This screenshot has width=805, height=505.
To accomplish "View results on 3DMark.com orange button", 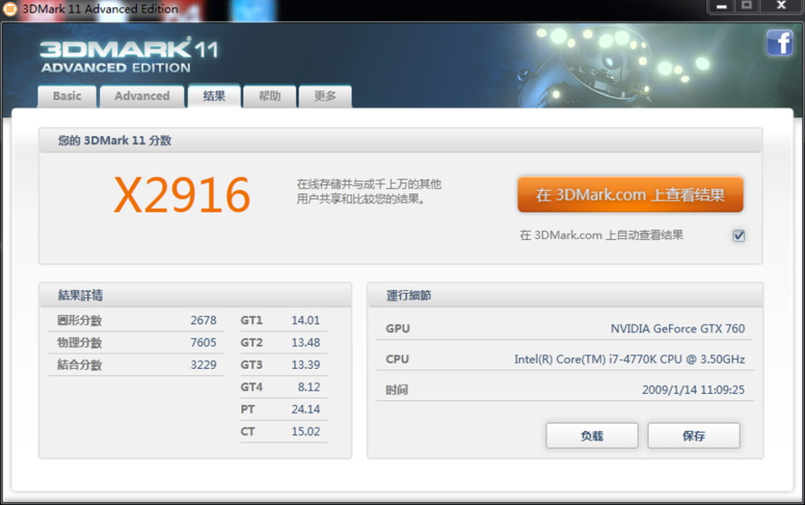I will point(630,195).
